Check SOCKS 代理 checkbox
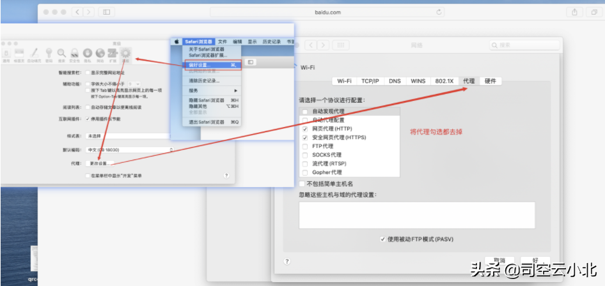Screen dimensions: 605x286 pyautogui.click(x=305, y=154)
